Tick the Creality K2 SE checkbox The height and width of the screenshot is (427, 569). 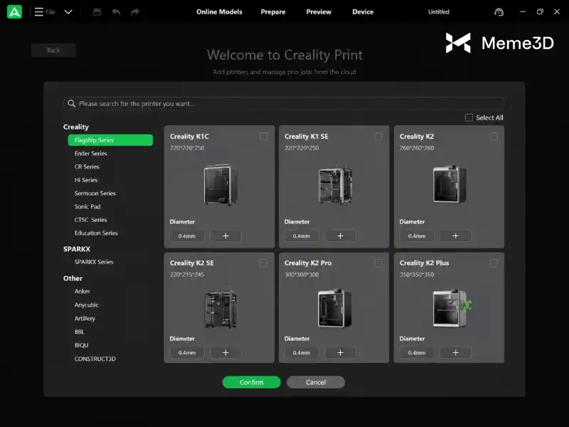coord(264,263)
